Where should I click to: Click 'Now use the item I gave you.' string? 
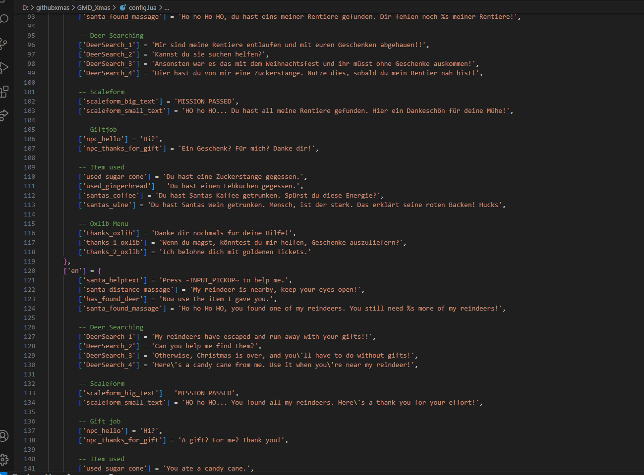216,299
